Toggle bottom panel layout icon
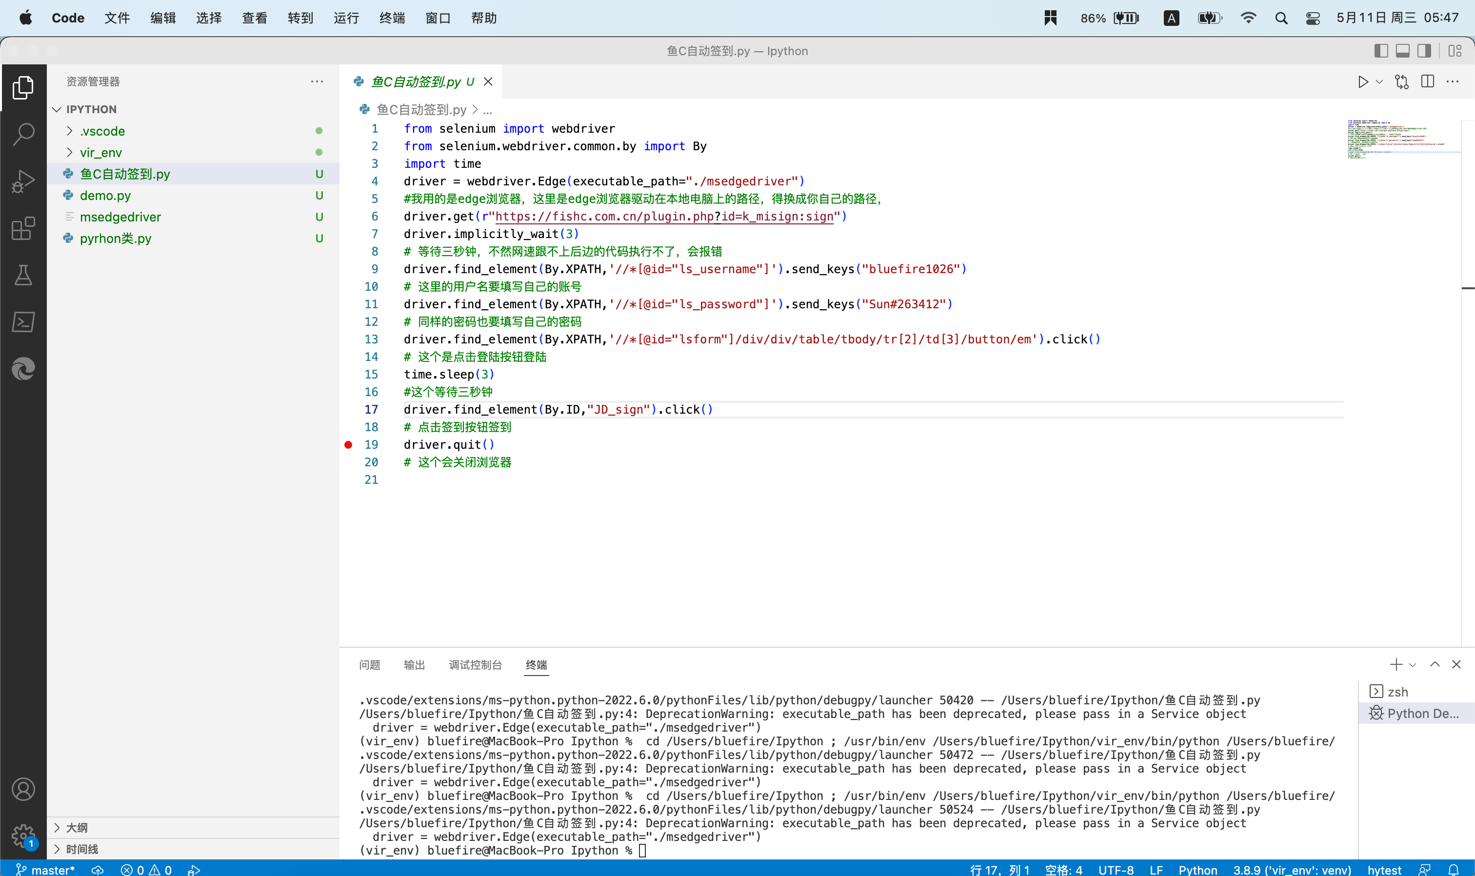The height and width of the screenshot is (876, 1475). tap(1402, 51)
